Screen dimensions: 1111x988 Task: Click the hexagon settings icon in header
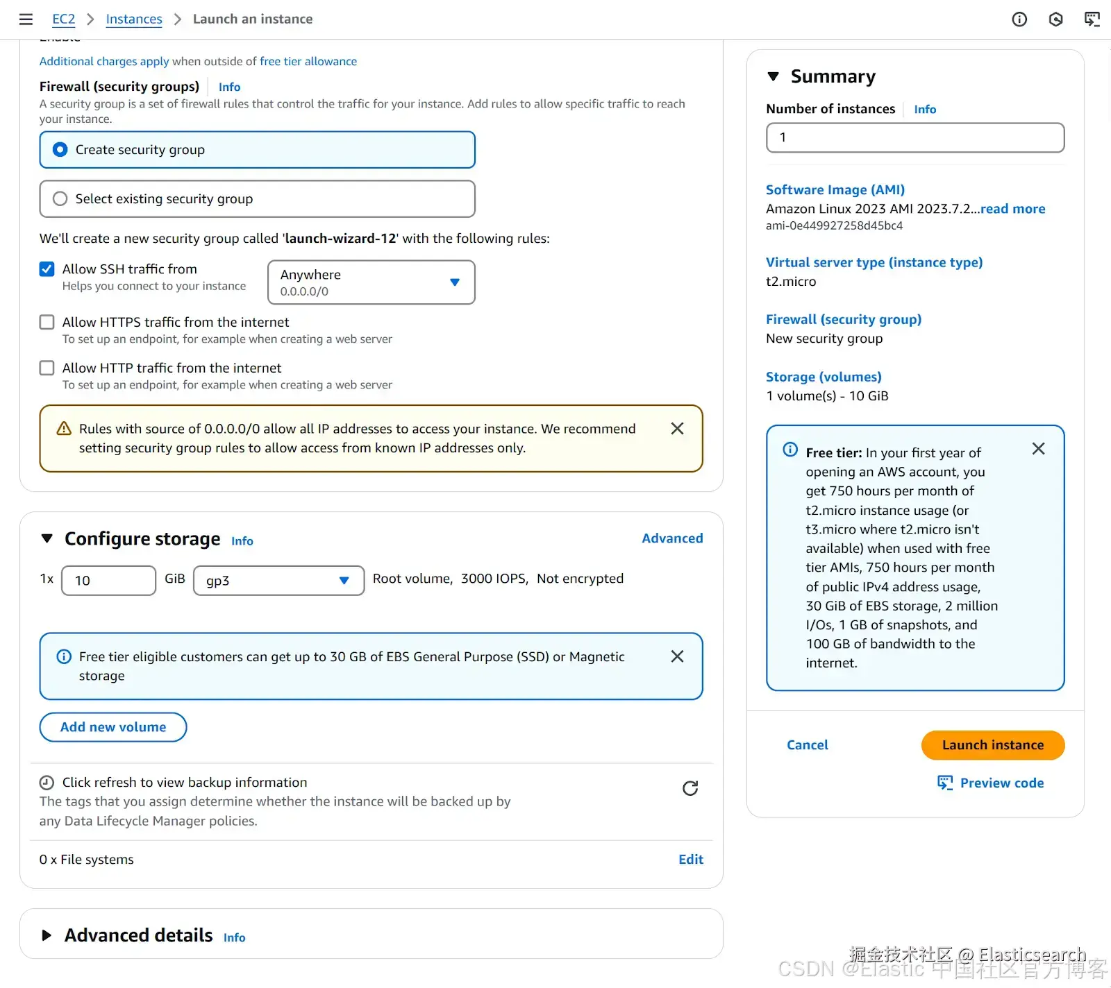tap(1055, 19)
